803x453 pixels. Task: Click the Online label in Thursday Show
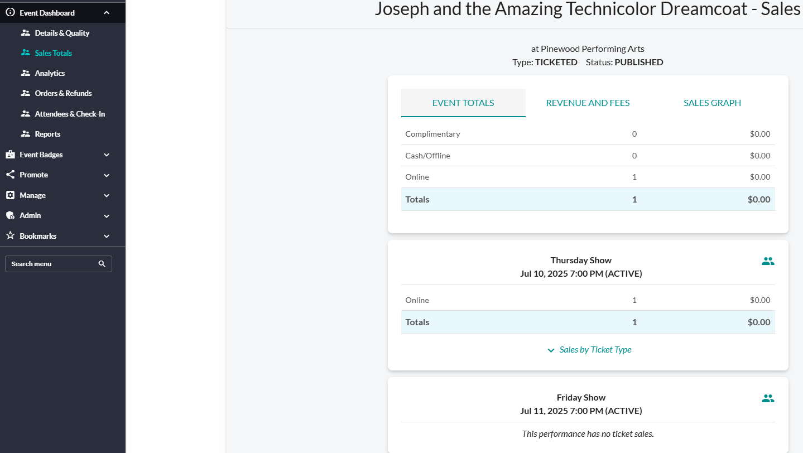tap(417, 300)
